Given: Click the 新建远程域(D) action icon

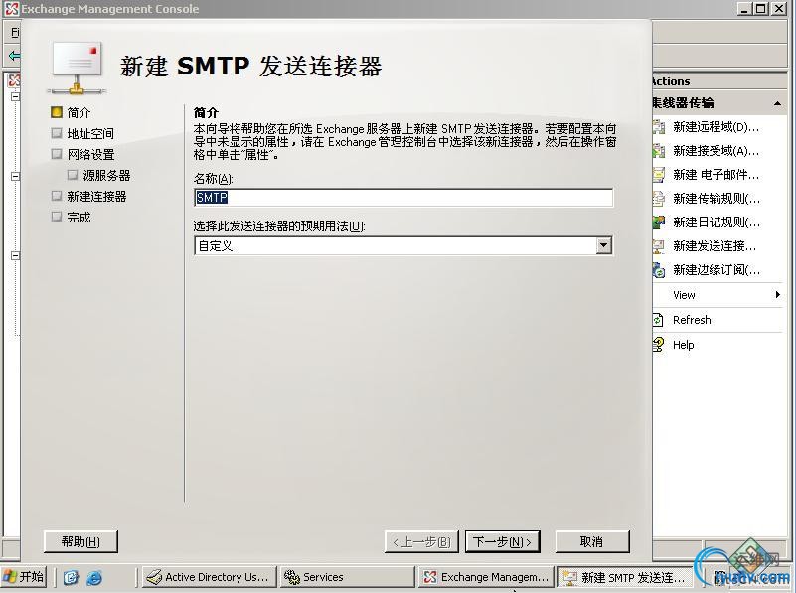Looking at the screenshot, I should pos(659,127).
